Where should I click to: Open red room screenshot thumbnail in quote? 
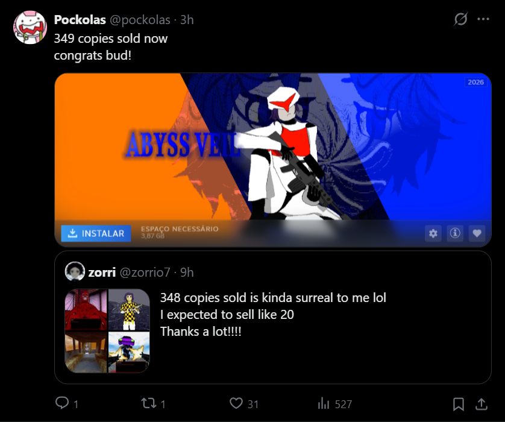tap(86, 310)
